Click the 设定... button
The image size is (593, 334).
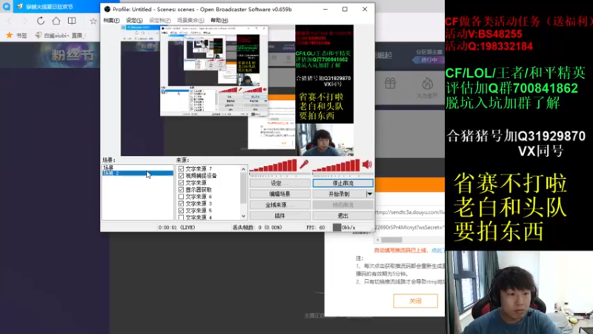[280, 183]
